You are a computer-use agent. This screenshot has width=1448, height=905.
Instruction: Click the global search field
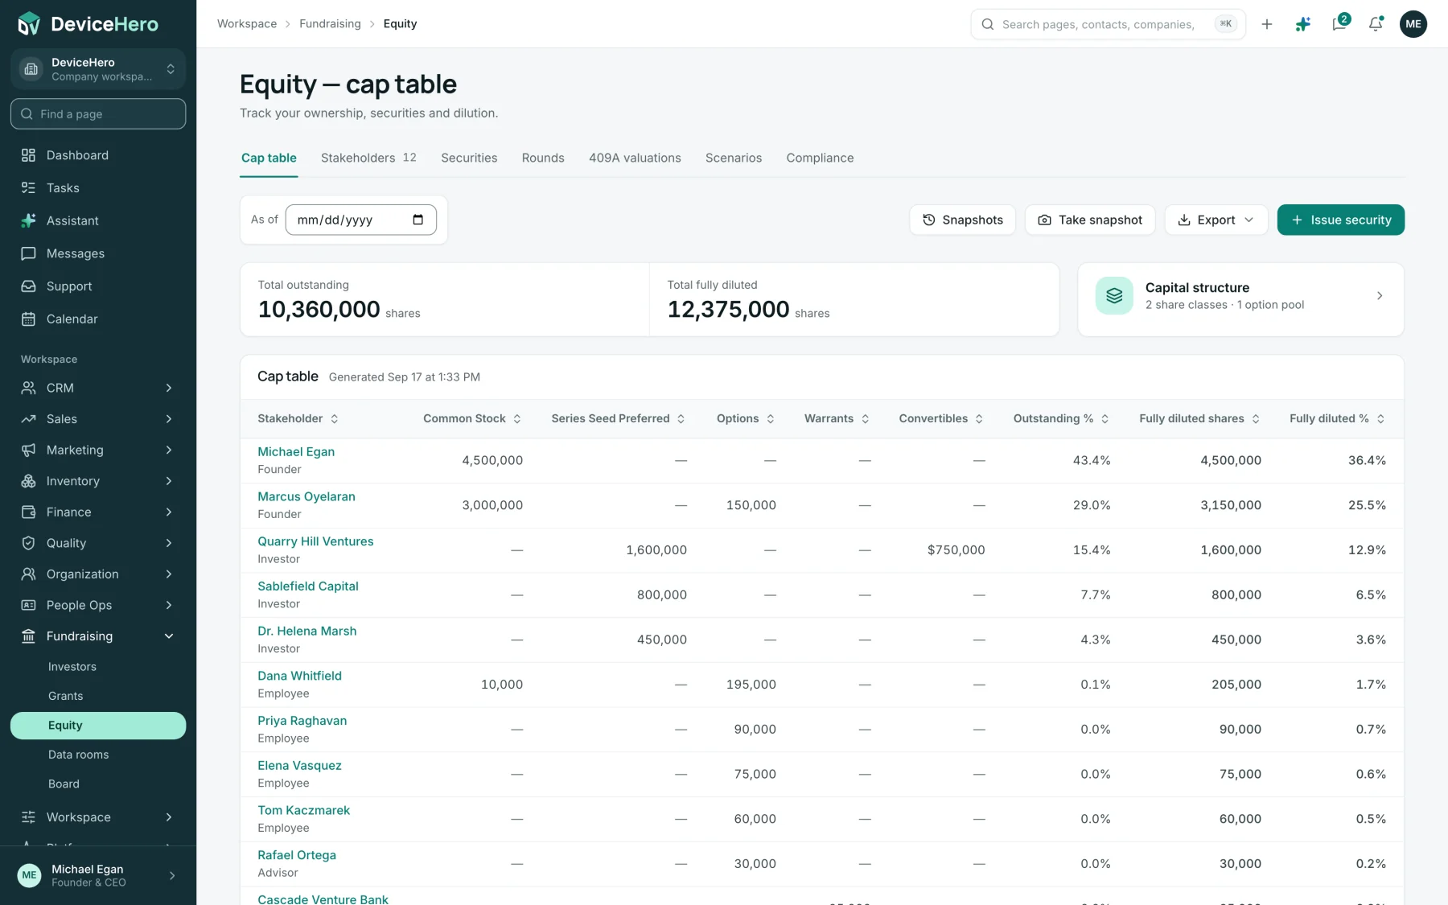click(1108, 24)
